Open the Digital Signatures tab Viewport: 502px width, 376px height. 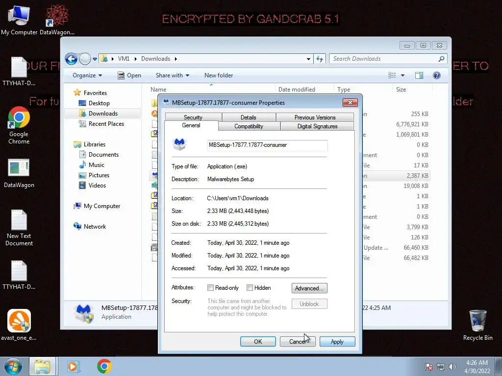pyautogui.click(x=317, y=126)
